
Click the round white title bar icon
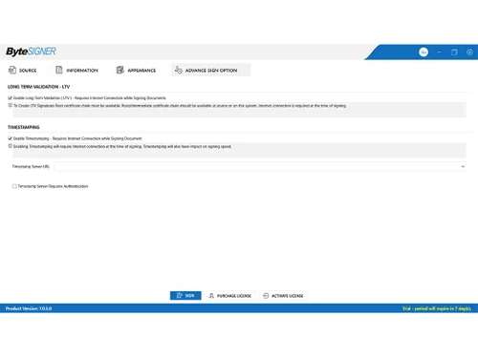(x=424, y=53)
